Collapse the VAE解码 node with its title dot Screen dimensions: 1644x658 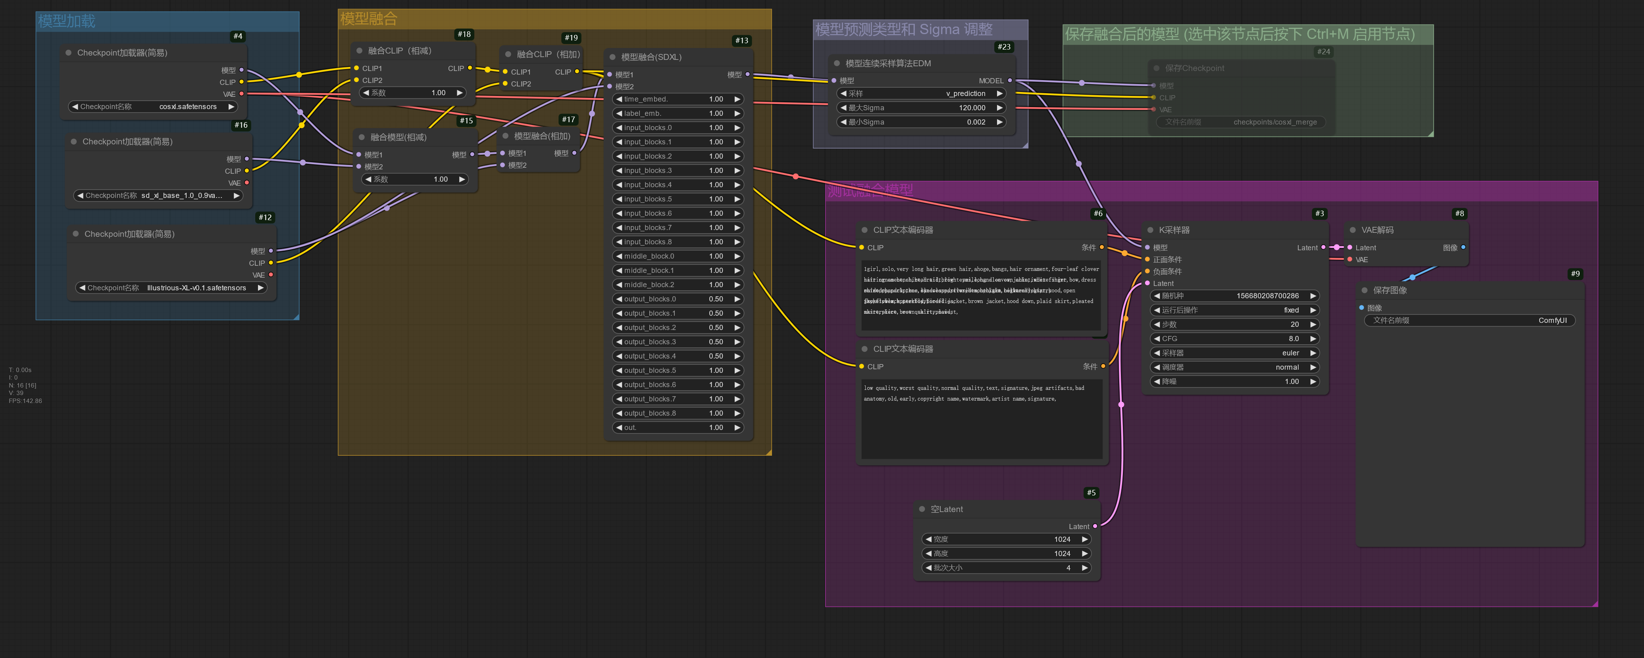1353,230
